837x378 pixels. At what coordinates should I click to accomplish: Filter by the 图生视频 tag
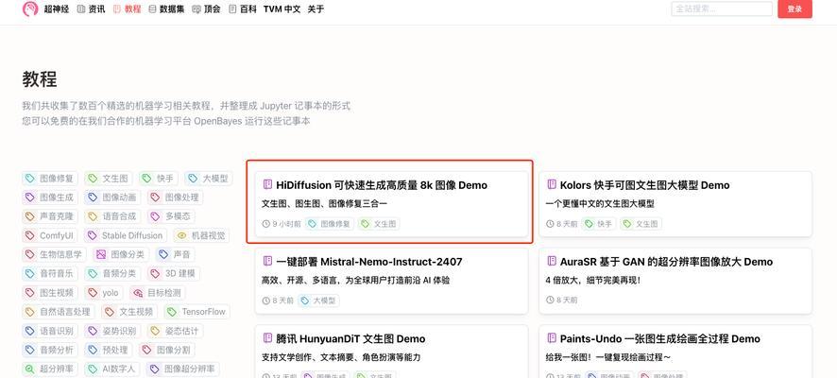coord(50,293)
